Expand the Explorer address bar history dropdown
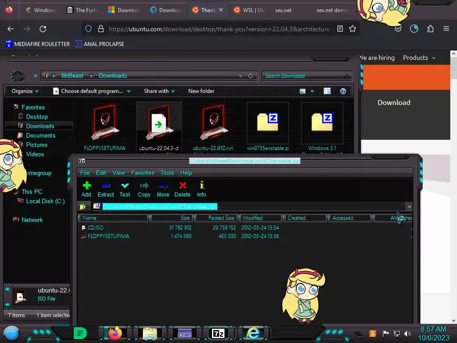Screen dimensions: 457x343 click(241, 76)
